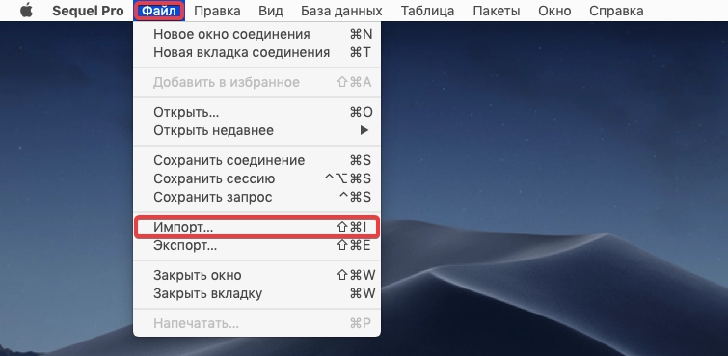This screenshot has height=356, width=728.
Task: Open the Справка menu
Action: pos(616,11)
